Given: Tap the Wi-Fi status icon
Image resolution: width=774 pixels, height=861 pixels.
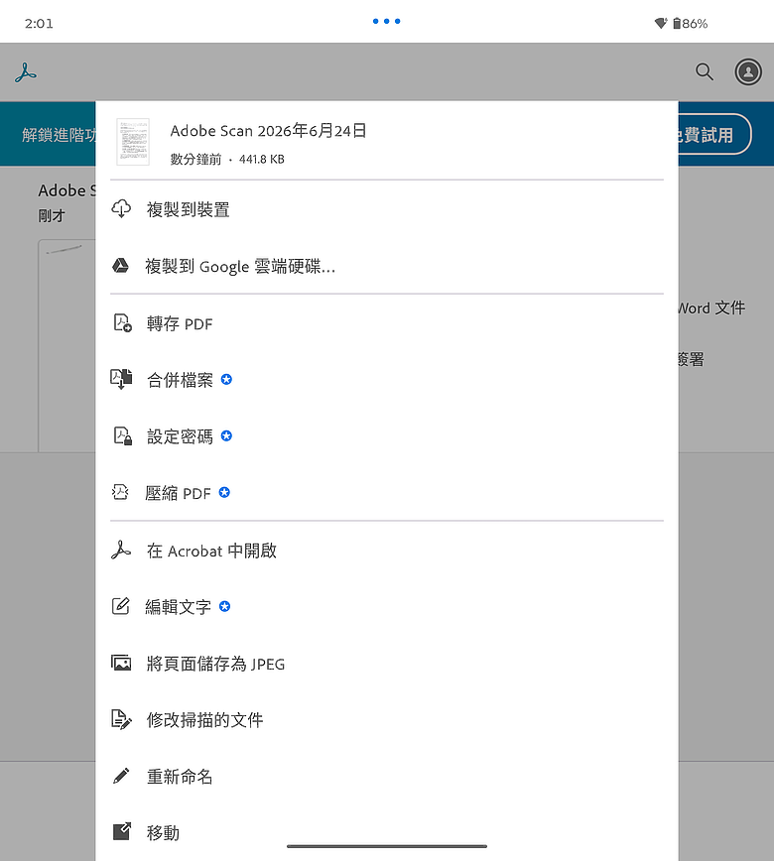Looking at the screenshot, I should coord(661,23).
